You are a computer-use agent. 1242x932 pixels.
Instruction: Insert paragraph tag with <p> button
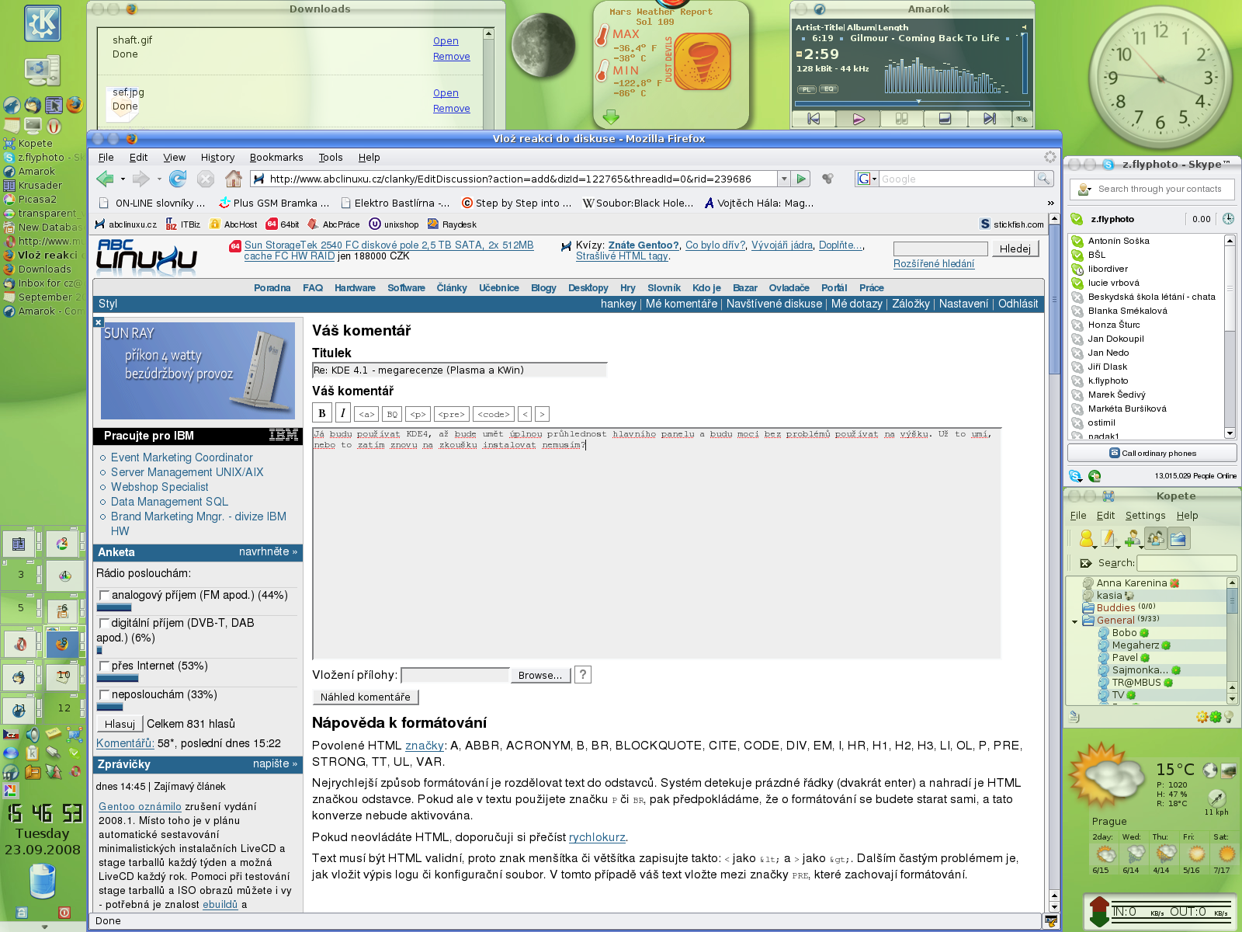(x=418, y=414)
